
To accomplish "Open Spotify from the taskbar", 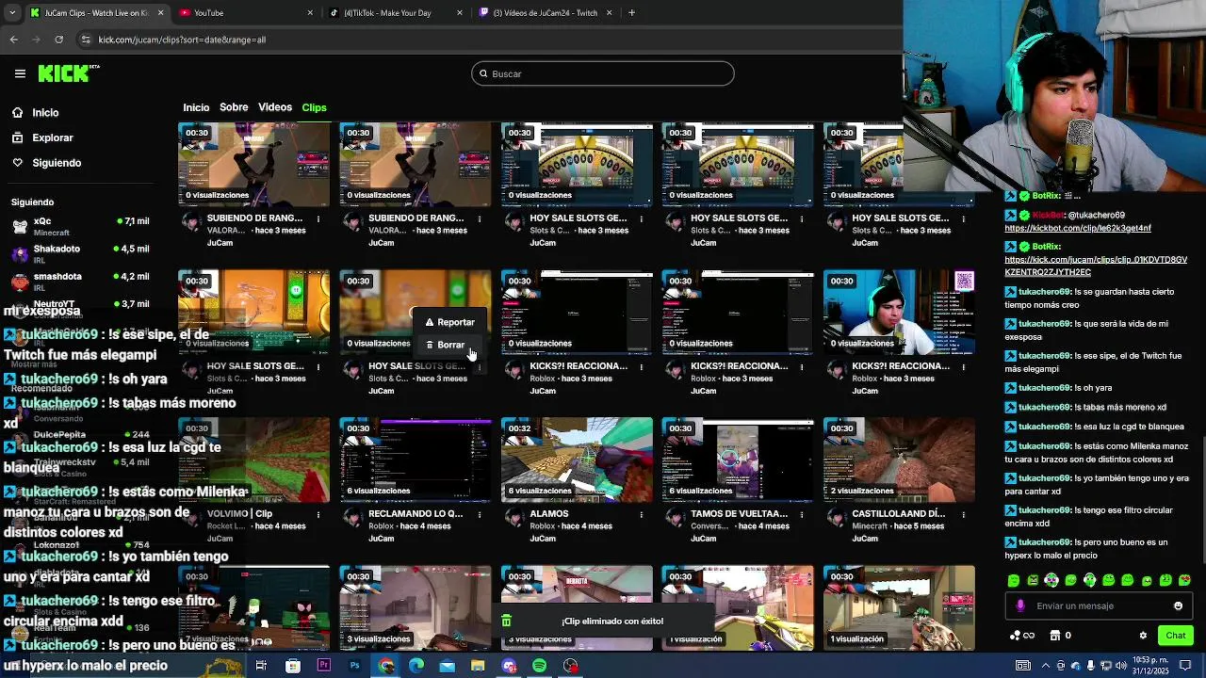I will pyautogui.click(x=539, y=666).
